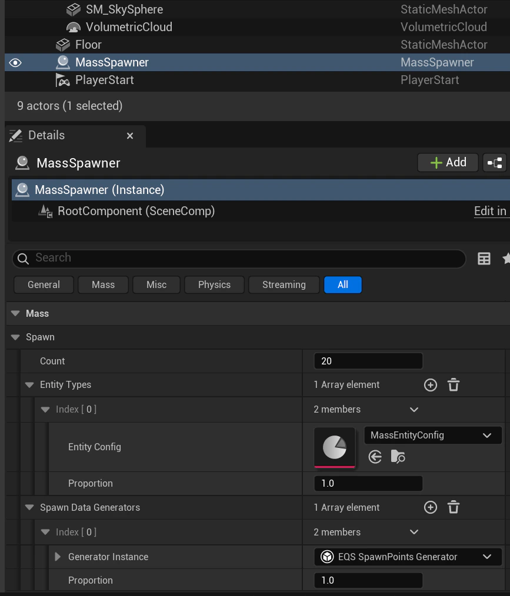510x596 pixels.
Task: Expand the Generator Instance property
Action: pyautogui.click(x=58, y=557)
